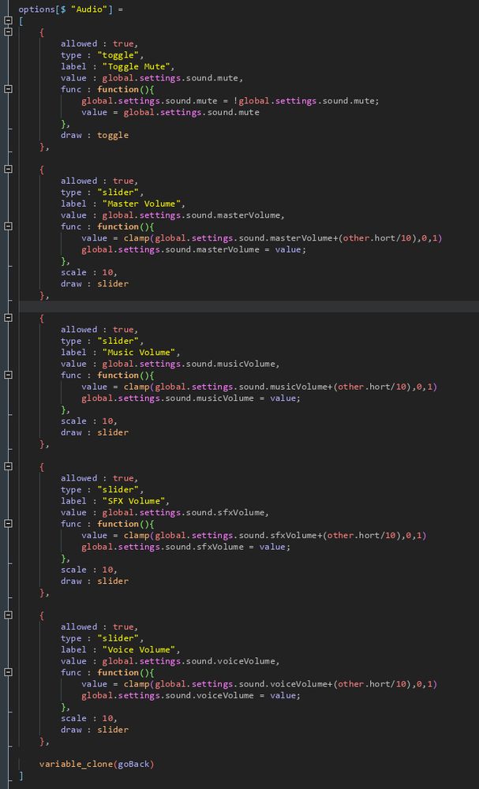
Task: Collapse the Voice Volume object block fold
Action: tap(8, 615)
